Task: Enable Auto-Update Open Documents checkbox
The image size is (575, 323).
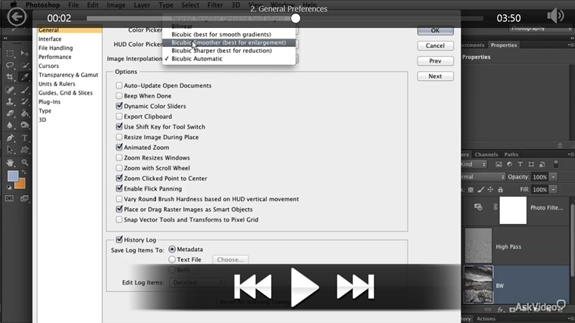Action: (119, 85)
